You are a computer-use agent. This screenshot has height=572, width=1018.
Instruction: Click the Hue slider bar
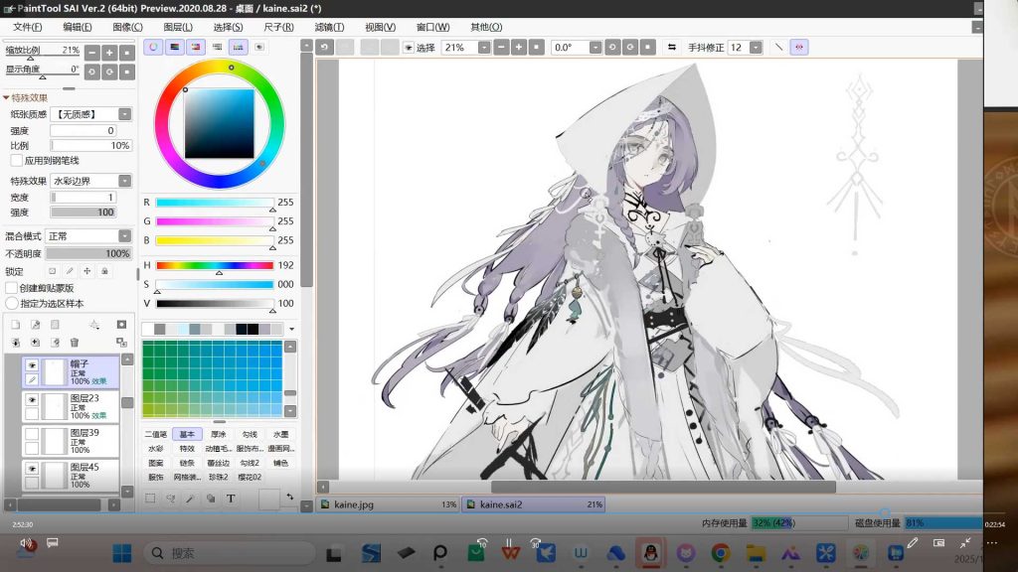214,265
